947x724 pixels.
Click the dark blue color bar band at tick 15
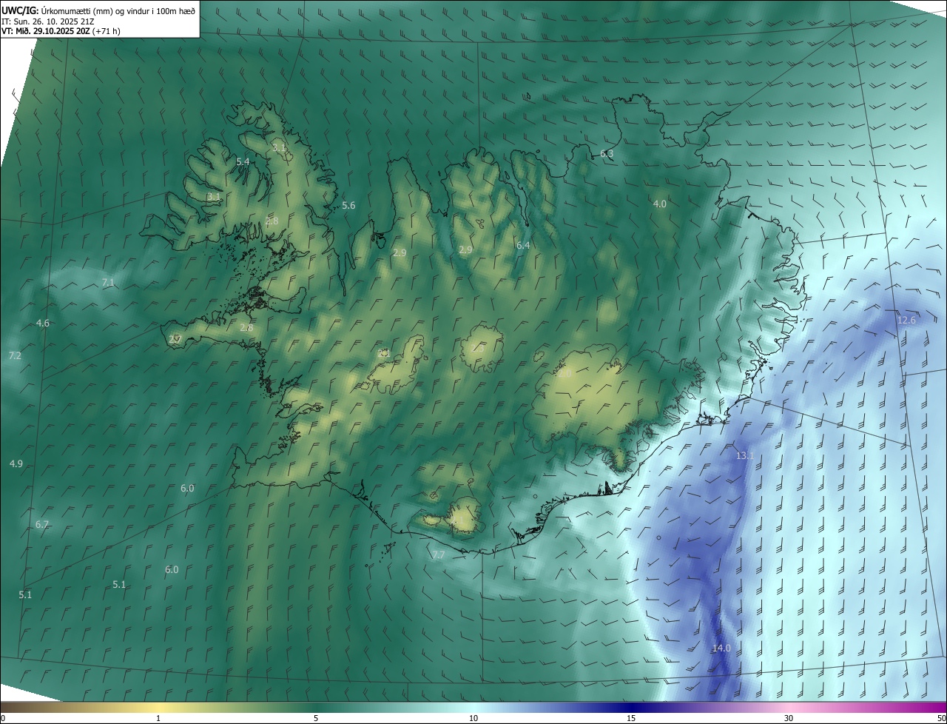tap(631, 707)
